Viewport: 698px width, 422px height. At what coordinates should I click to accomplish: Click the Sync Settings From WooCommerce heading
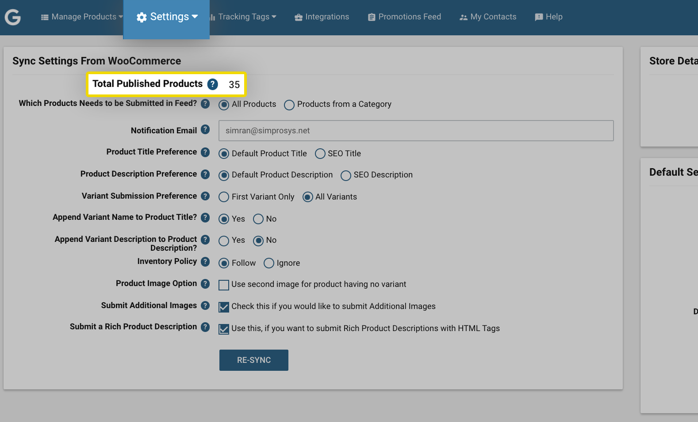[x=97, y=61]
